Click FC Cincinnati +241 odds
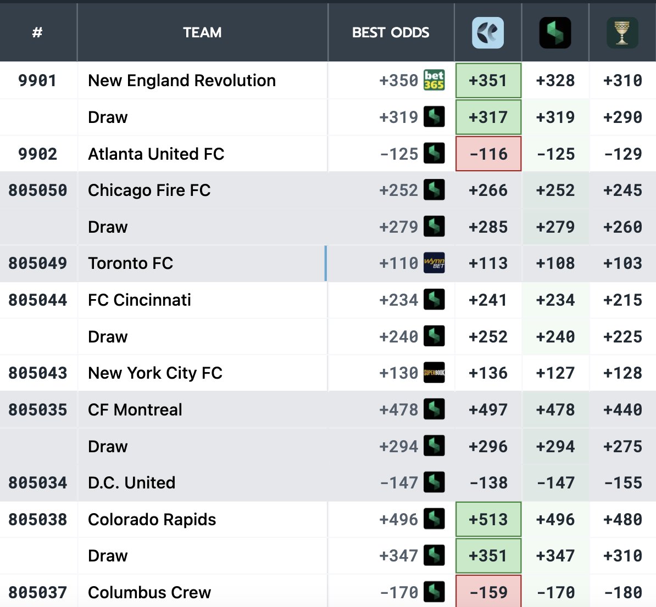This screenshot has width=656, height=607. [x=488, y=300]
